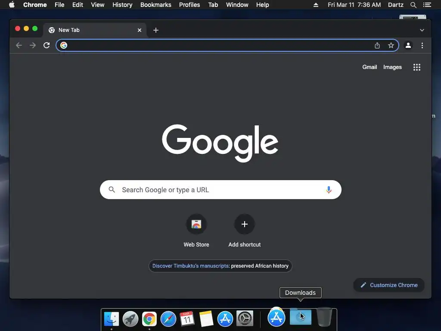Click the Search Google or type URL box
Image resolution: width=441 pixels, height=331 pixels.
tap(220, 190)
